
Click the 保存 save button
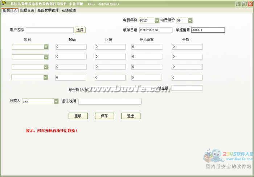coord(104,116)
